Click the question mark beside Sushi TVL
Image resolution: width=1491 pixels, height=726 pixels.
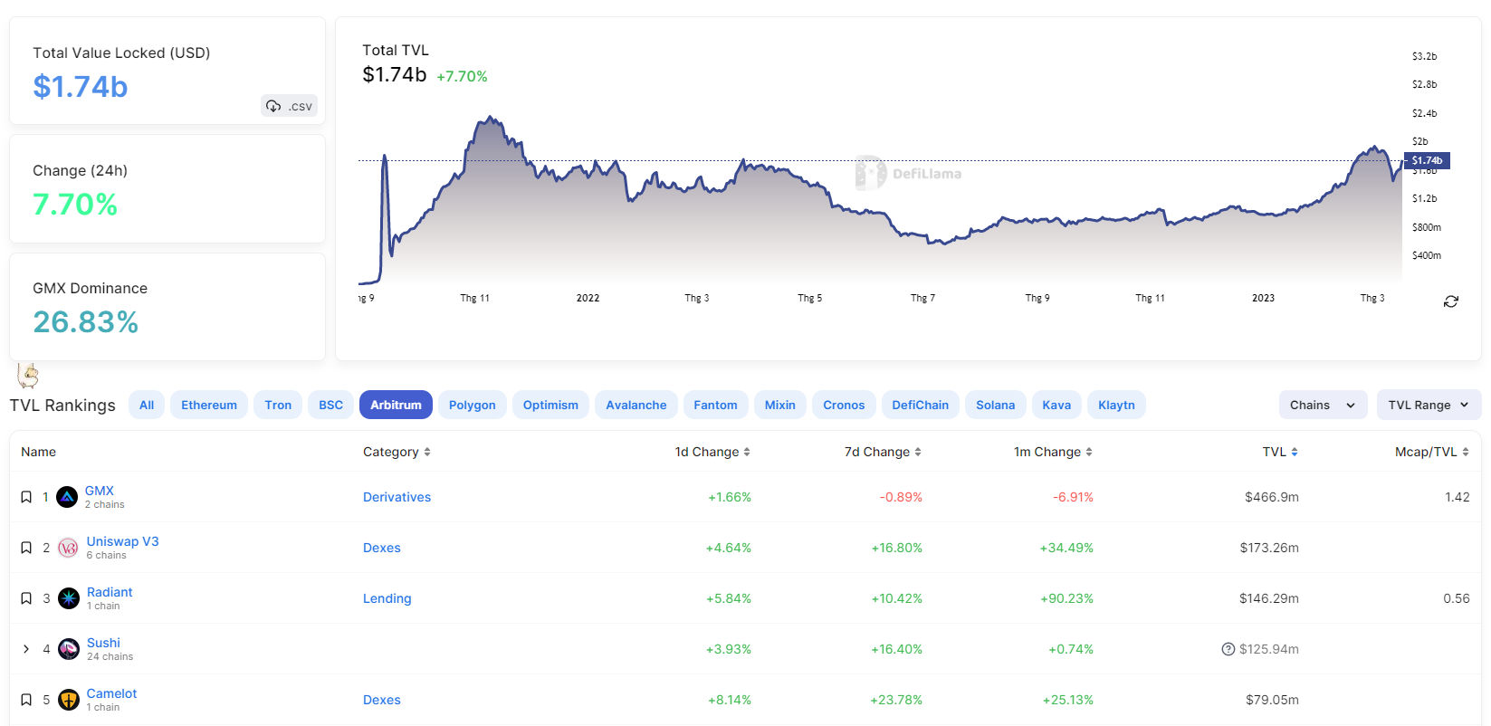[1228, 649]
